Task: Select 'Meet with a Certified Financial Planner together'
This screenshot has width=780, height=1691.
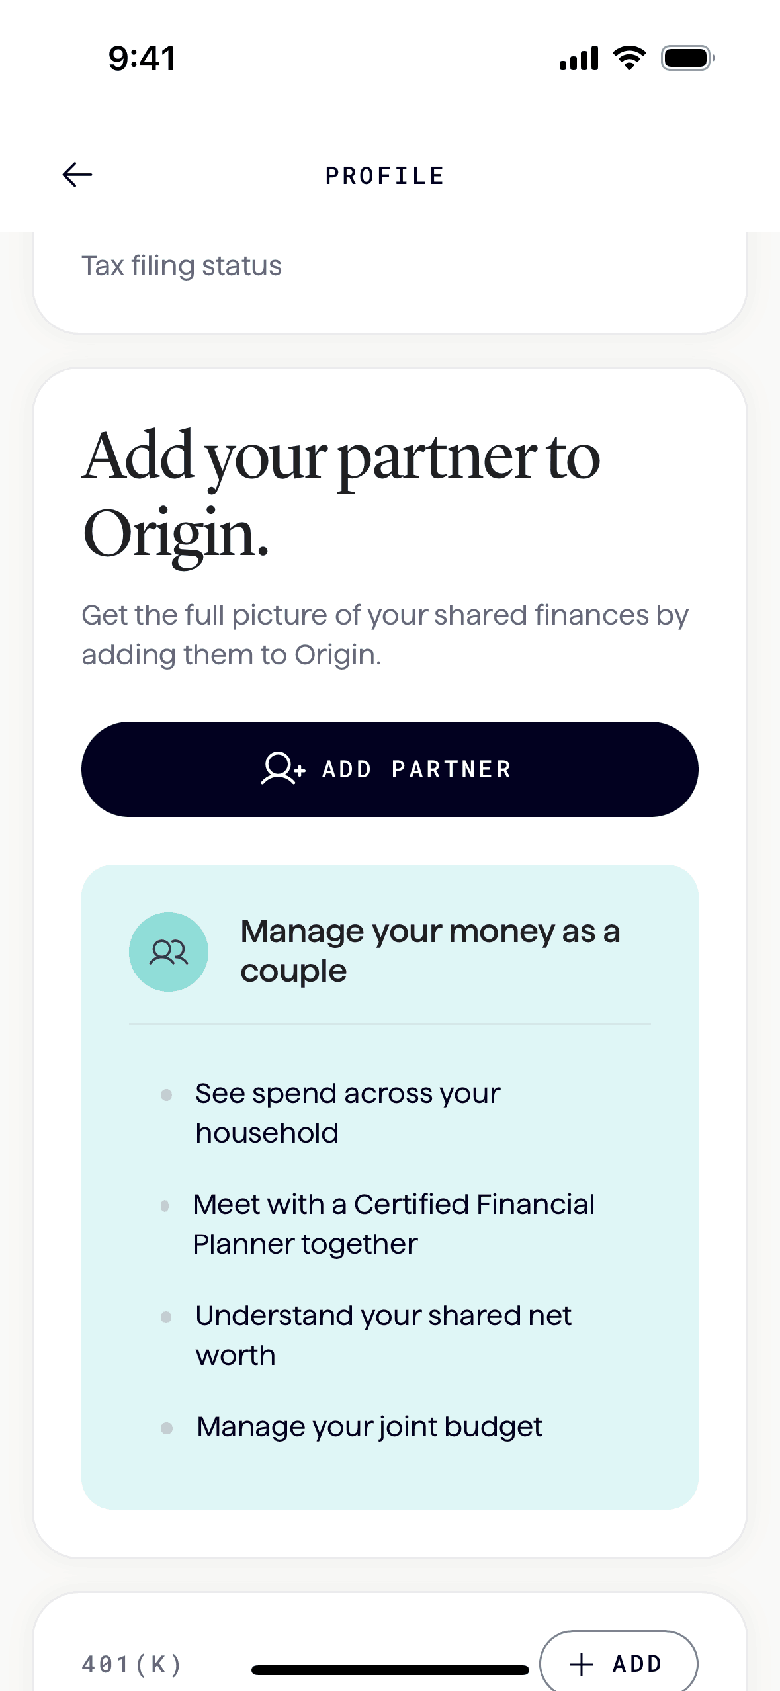Action: [394, 1224]
